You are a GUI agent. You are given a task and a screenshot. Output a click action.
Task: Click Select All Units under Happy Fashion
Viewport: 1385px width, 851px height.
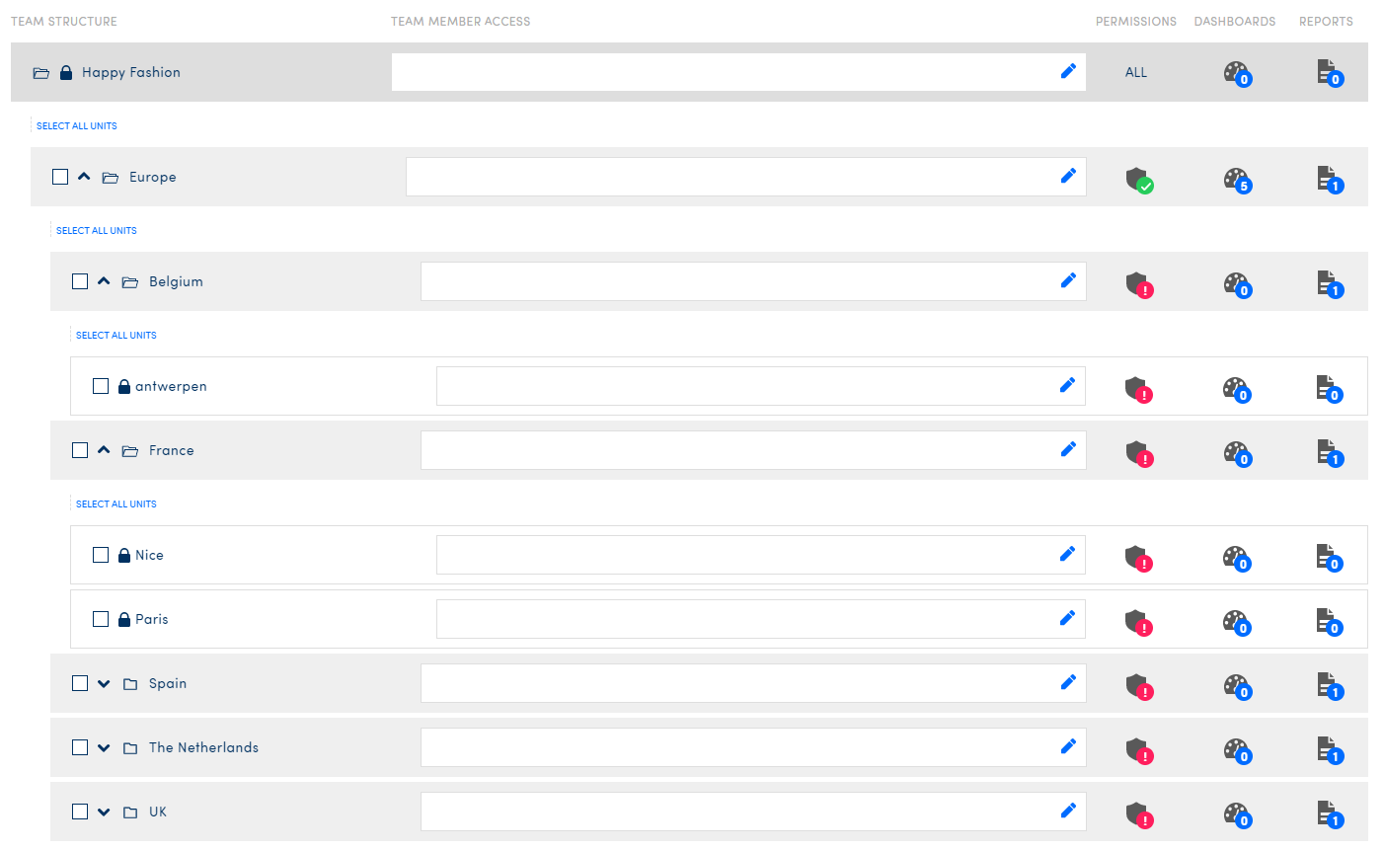(x=77, y=125)
